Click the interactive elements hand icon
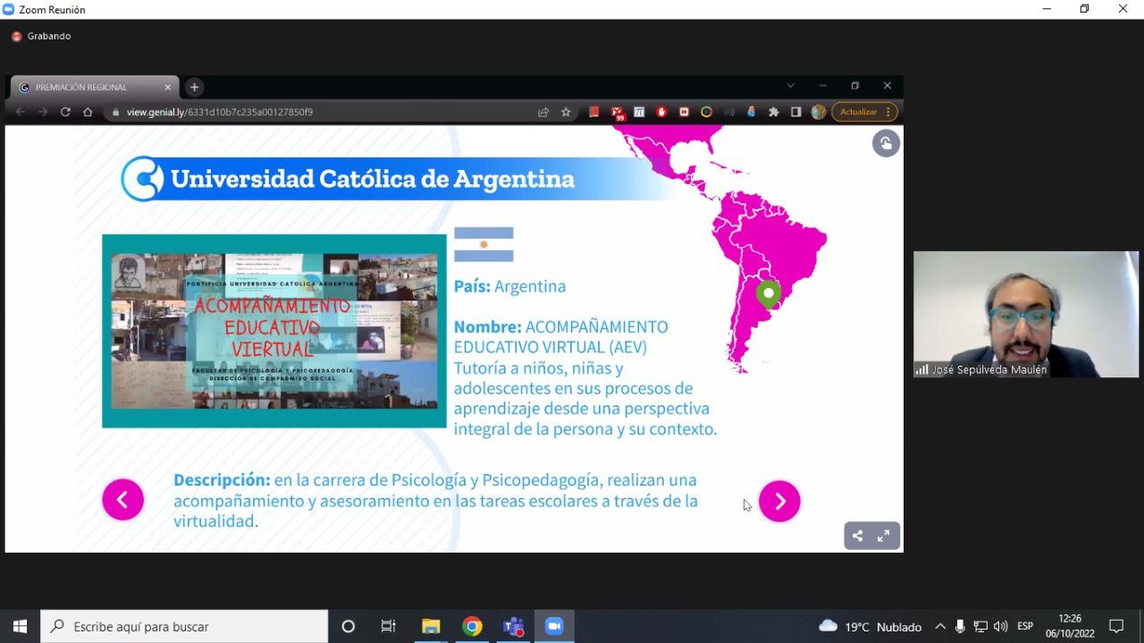This screenshot has height=643, width=1144. pyautogui.click(x=886, y=143)
